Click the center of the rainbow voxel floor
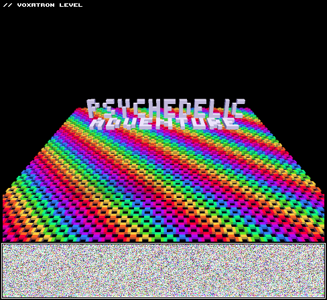 [x=163, y=174]
